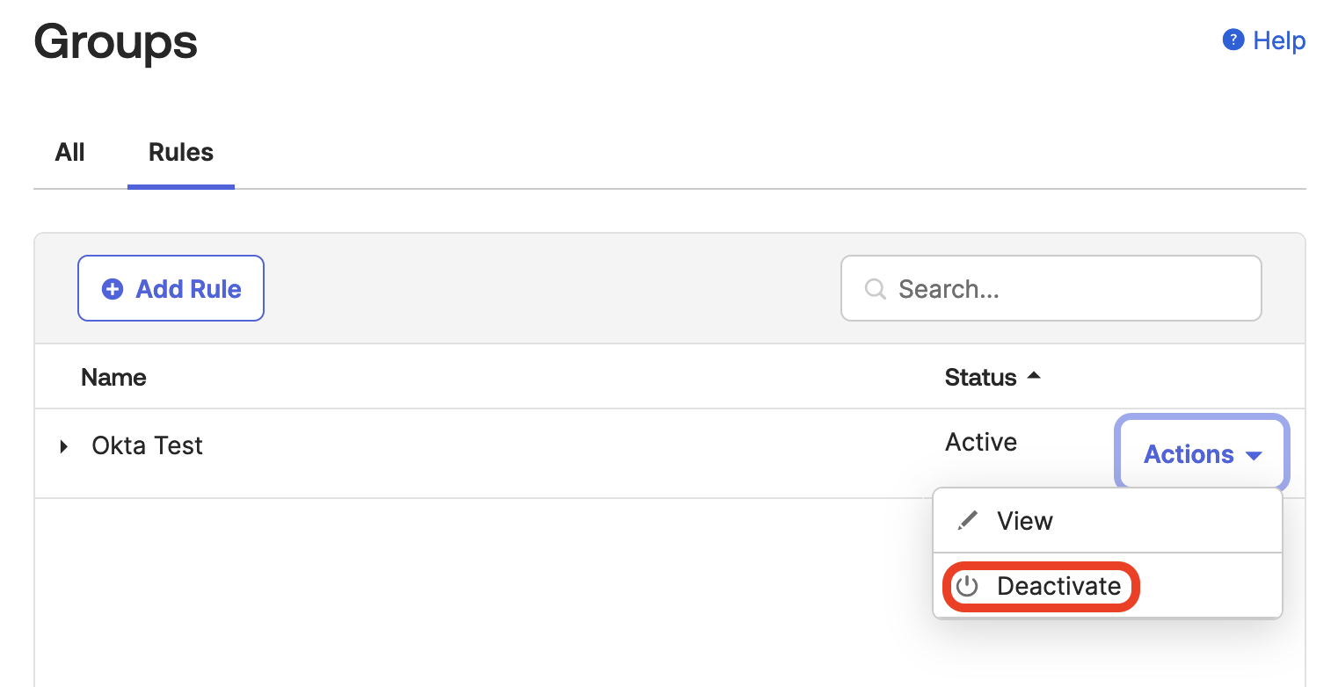This screenshot has width=1338, height=687.
Task: Click the power icon beside Deactivate
Action: point(967,587)
